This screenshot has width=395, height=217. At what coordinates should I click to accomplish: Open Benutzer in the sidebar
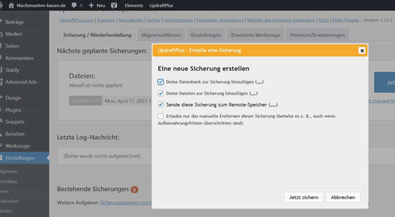coord(15,134)
